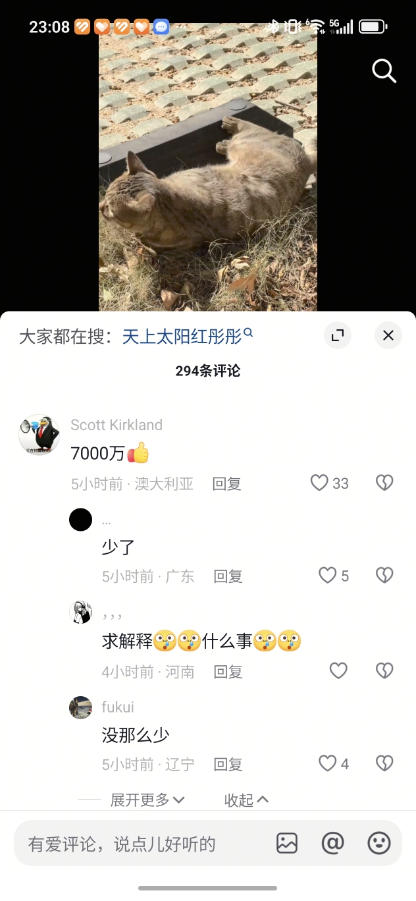
Task: Tap the search magnifier icon over video
Action: coord(384,70)
